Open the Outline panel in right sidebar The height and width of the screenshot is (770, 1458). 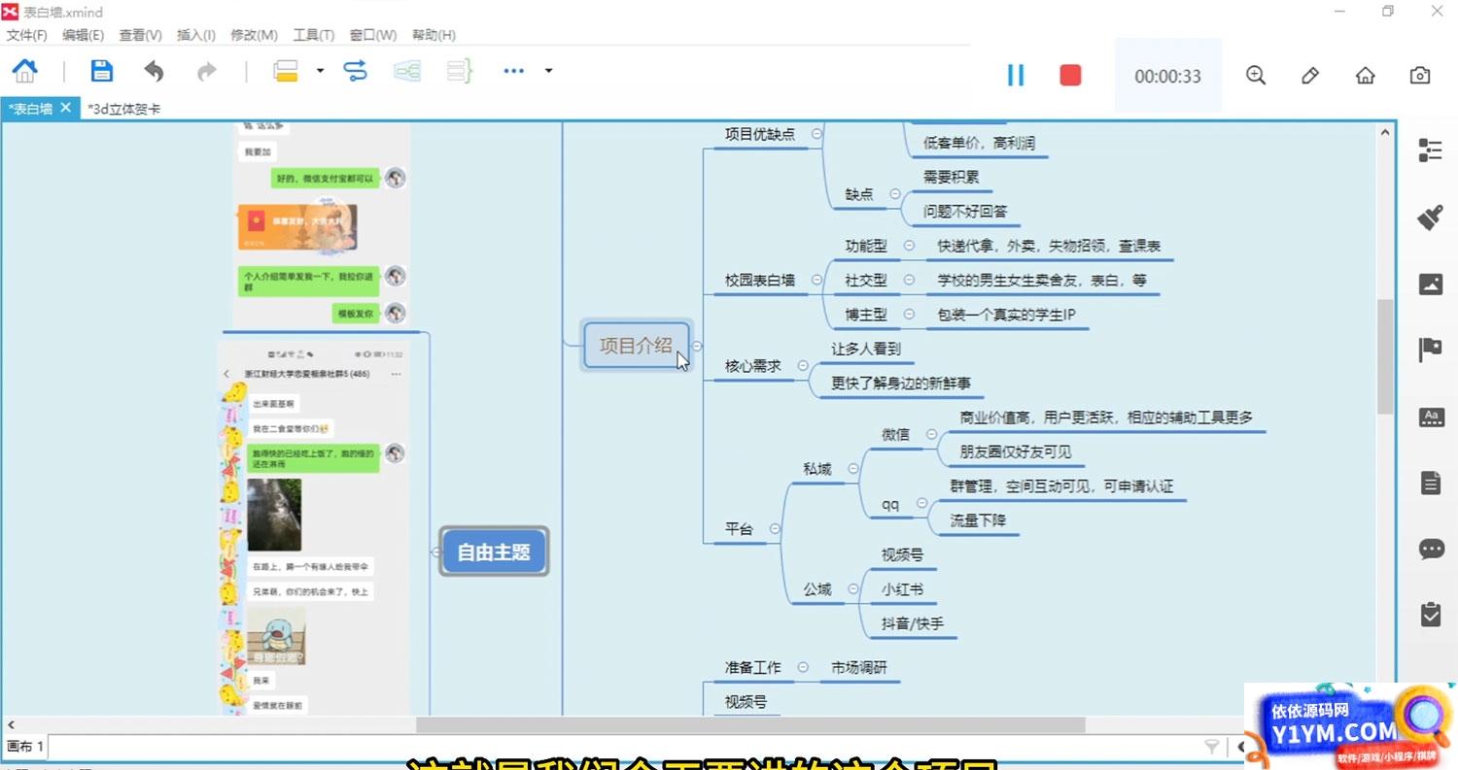coord(1431,150)
